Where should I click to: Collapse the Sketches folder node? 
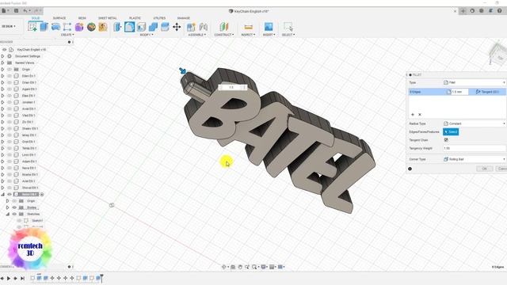(x=7, y=214)
